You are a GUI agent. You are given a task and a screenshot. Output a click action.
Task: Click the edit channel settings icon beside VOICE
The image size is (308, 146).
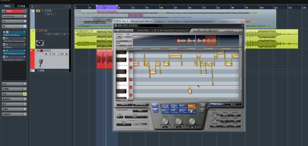click(x=25, y=11)
